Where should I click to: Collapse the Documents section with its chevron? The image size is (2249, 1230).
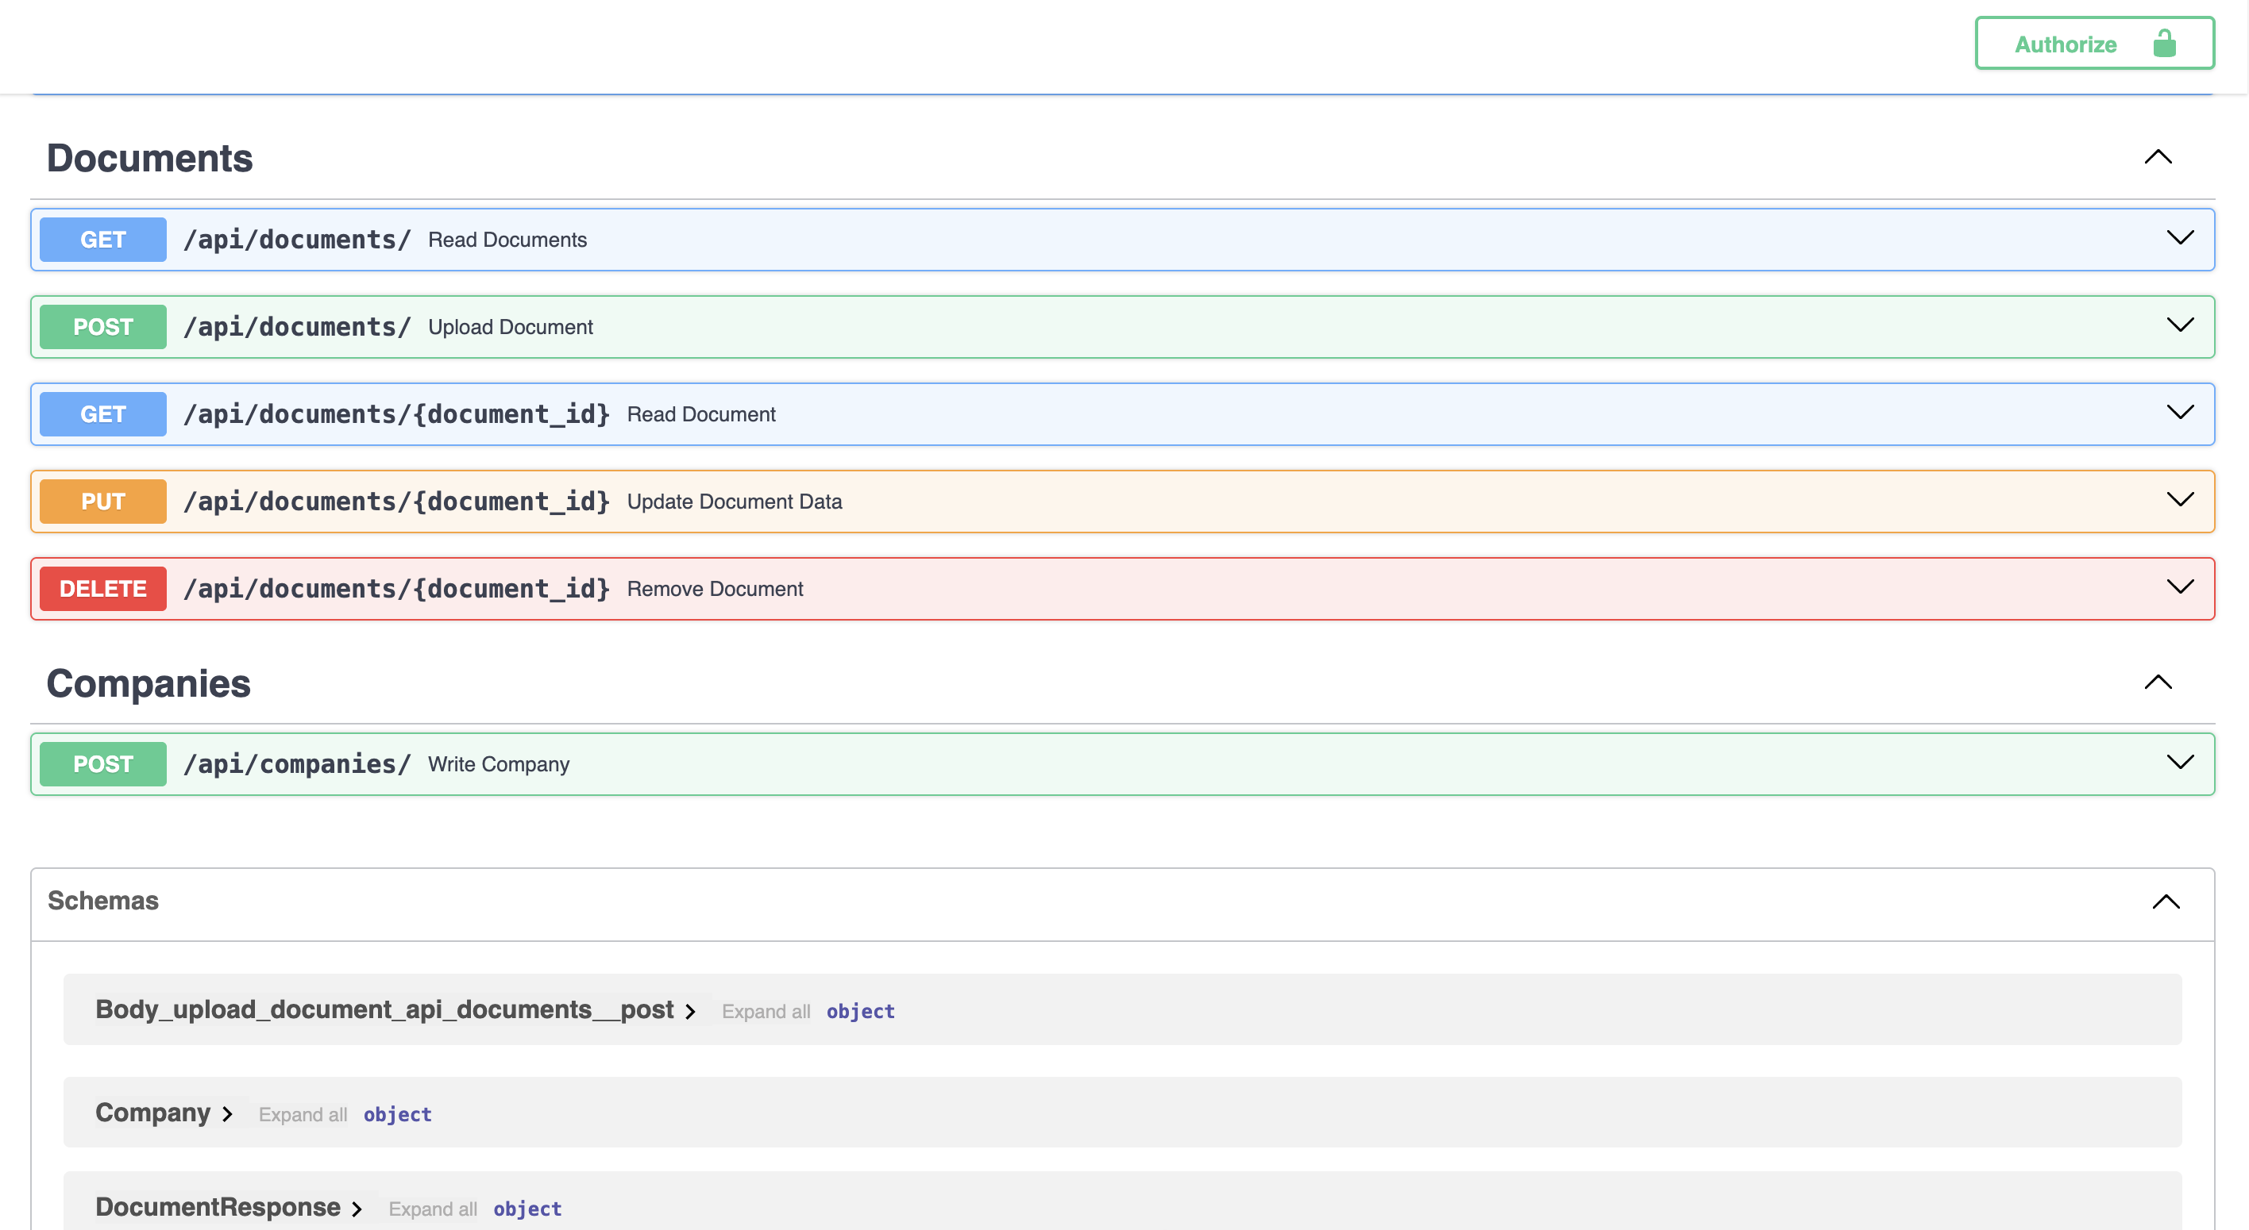click(2158, 157)
